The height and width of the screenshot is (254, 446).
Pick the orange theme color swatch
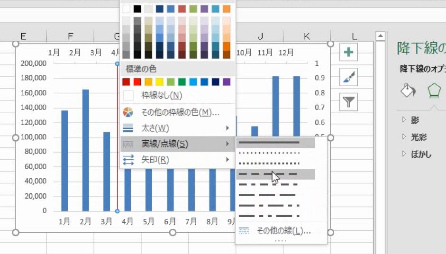tap(227, 9)
